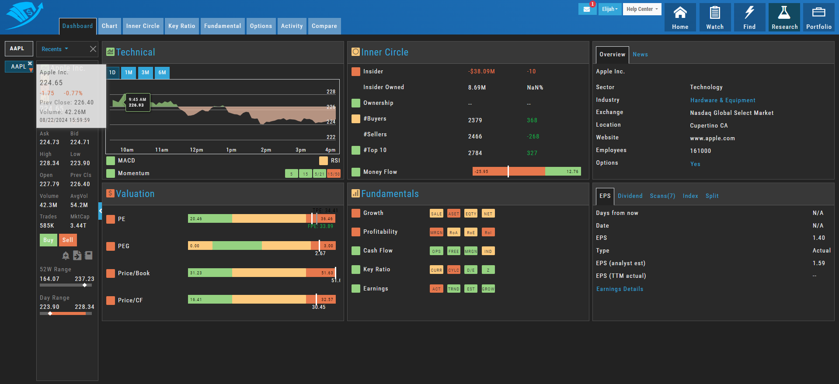This screenshot has height=384, width=839.
Task: Open the Find lightning bolt icon
Action: [749, 17]
